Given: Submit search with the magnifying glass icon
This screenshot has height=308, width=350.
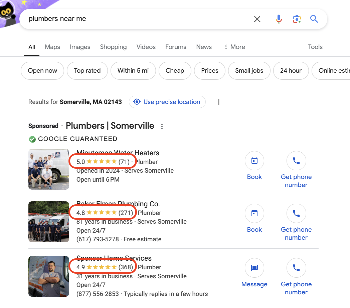Looking at the screenshot, I should tap(314, 19).
